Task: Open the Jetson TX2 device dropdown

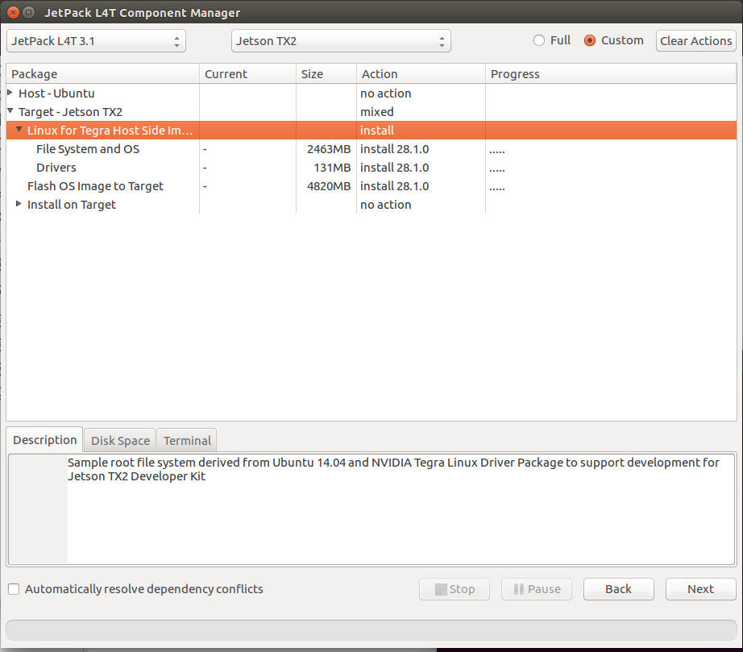Action: (x=341, y=41)
